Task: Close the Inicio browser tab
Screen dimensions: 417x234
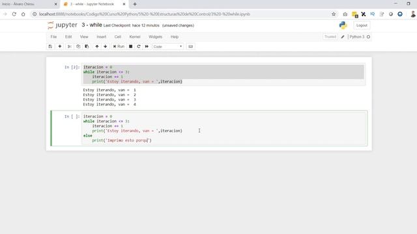Action: click(55, 5)
